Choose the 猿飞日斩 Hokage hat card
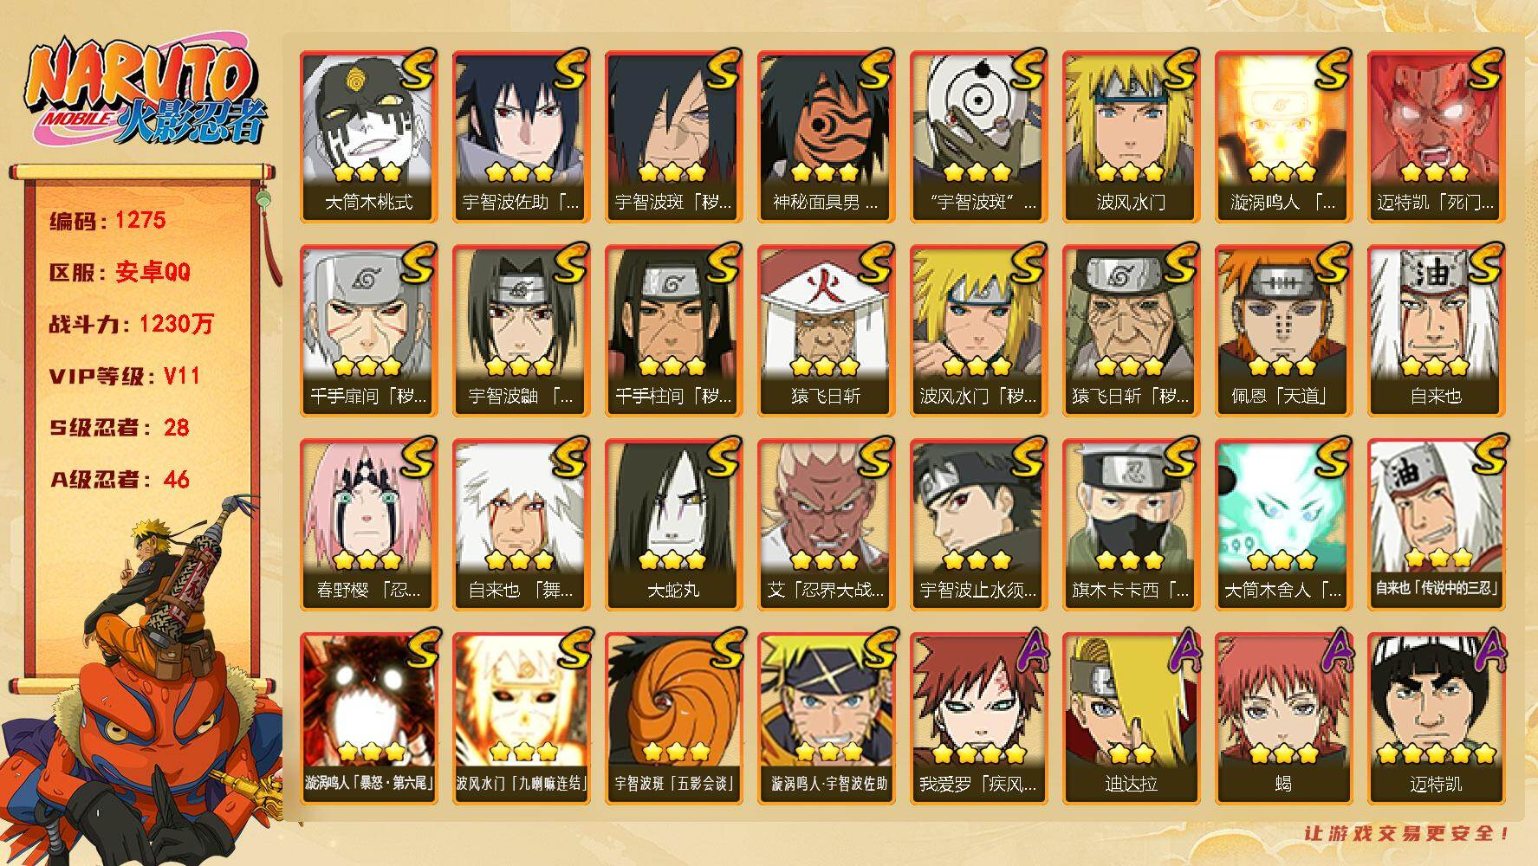Viewport: 1538px width, 866px height. point(827,331)
